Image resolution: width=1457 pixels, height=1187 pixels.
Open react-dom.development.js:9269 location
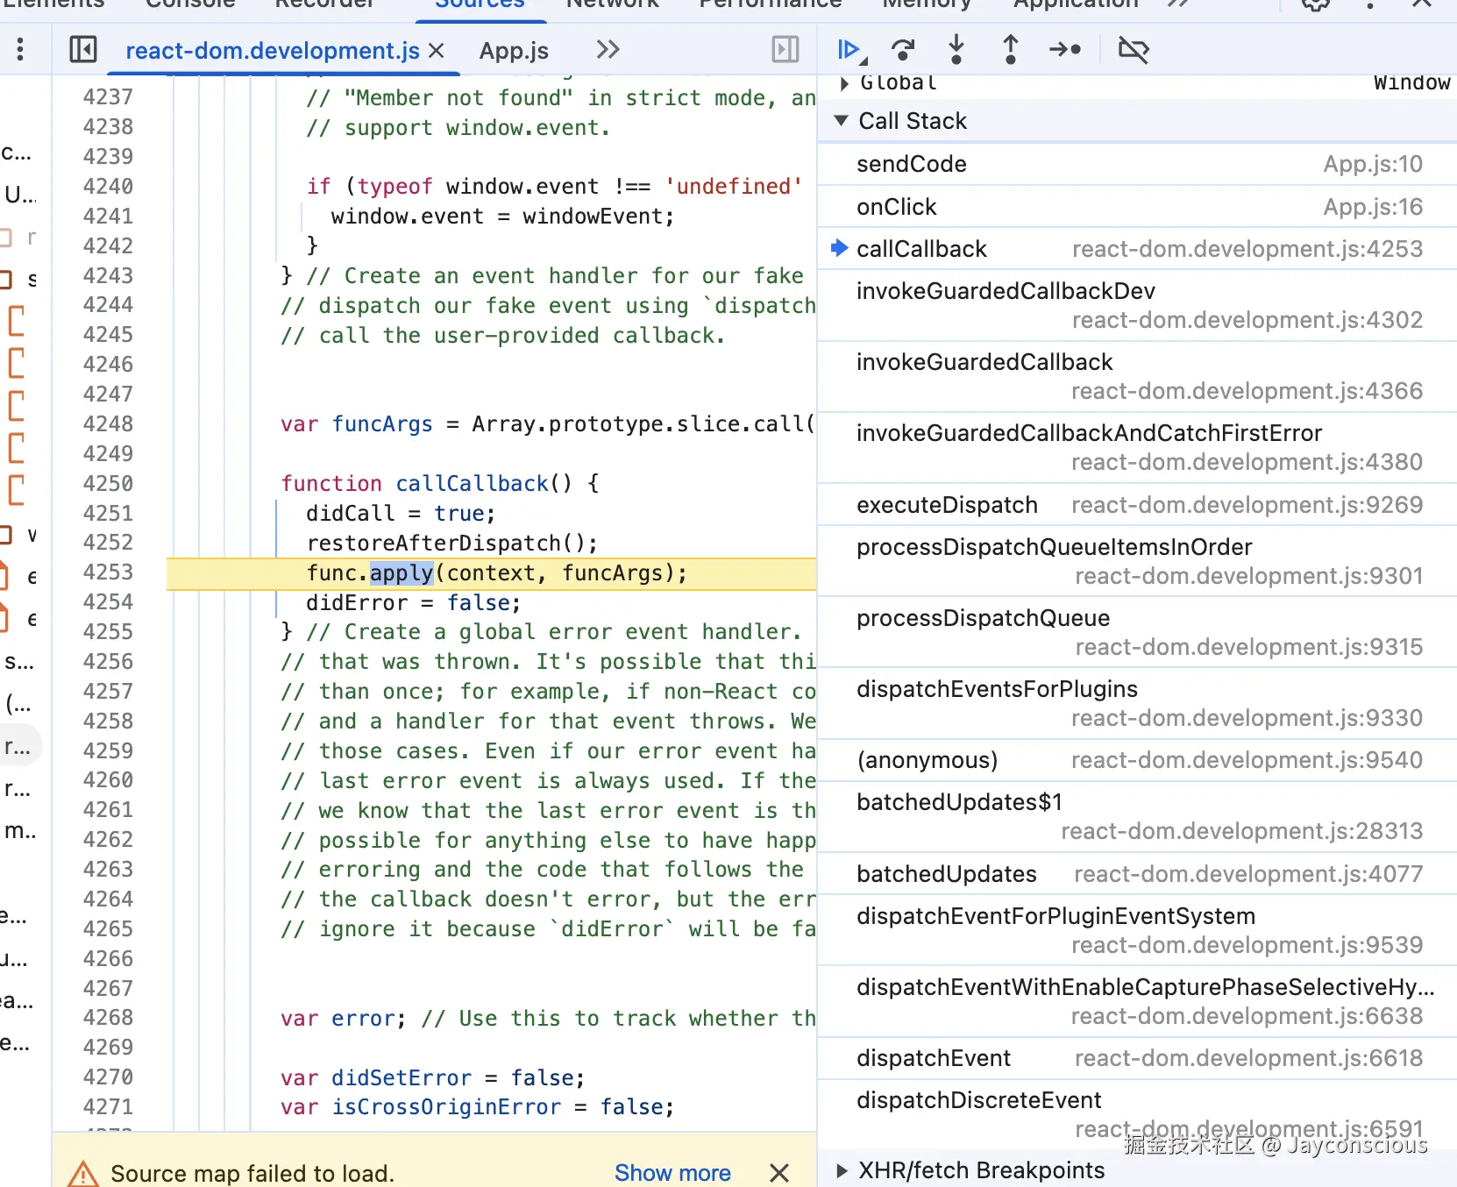point(1247,505)
